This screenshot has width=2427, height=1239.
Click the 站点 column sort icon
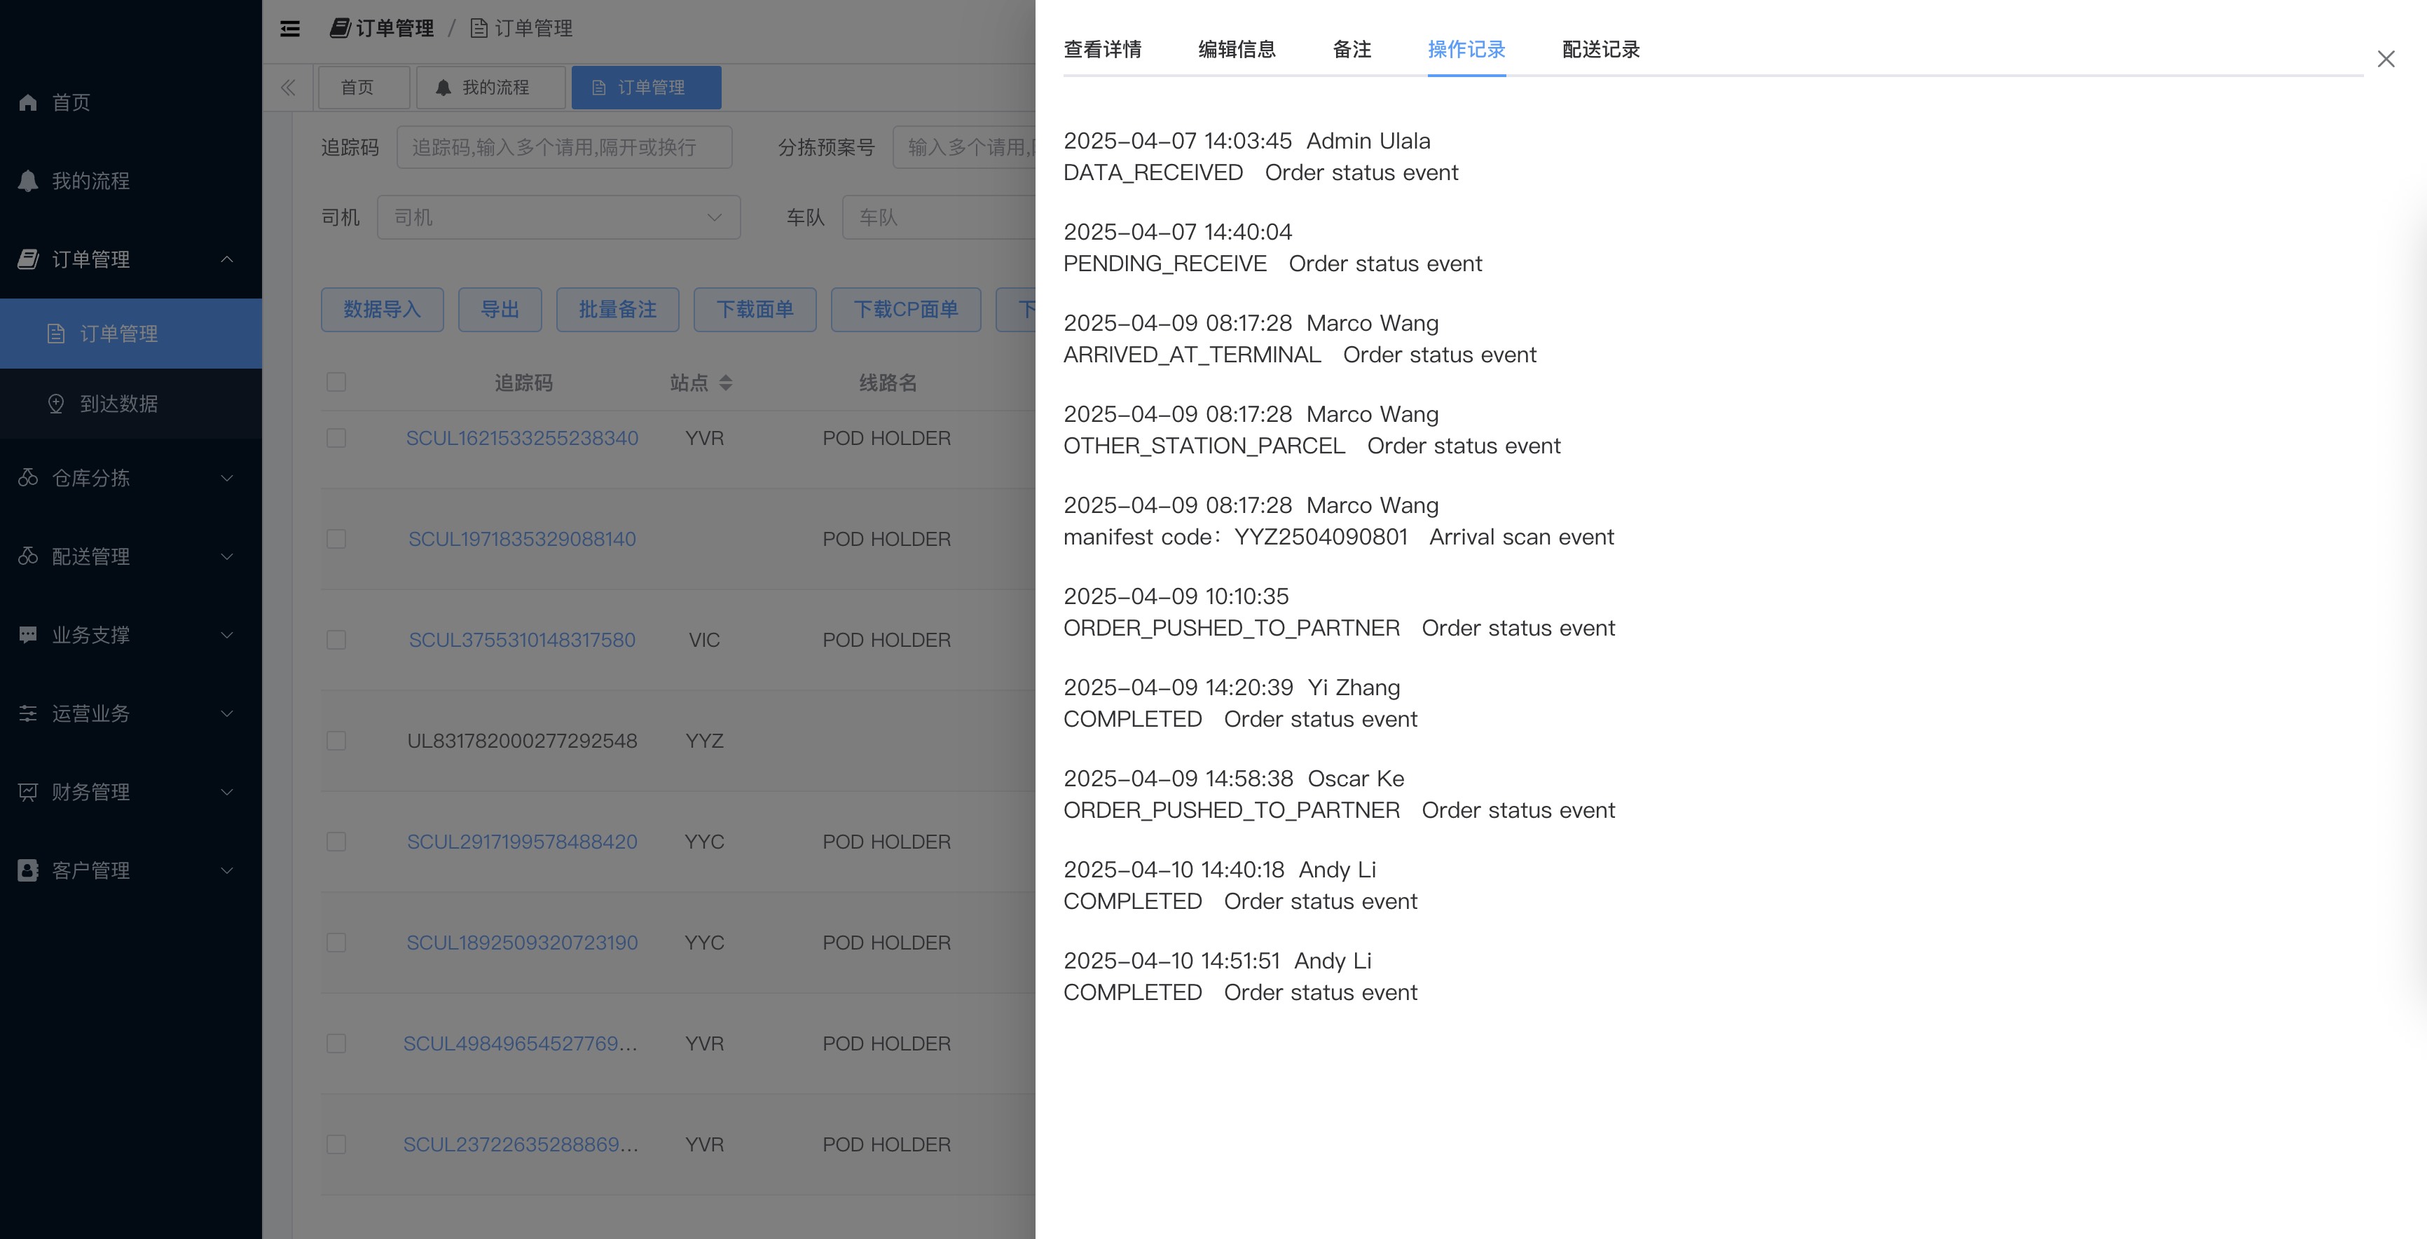[x=725, y=383]
